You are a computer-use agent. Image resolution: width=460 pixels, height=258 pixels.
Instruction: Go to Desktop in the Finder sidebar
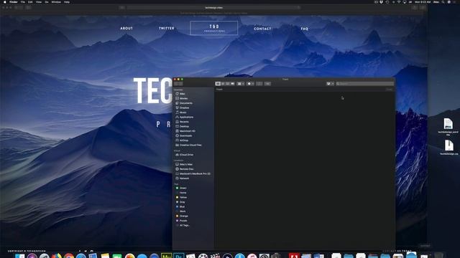pyautogui.click(x=182, y=126)
